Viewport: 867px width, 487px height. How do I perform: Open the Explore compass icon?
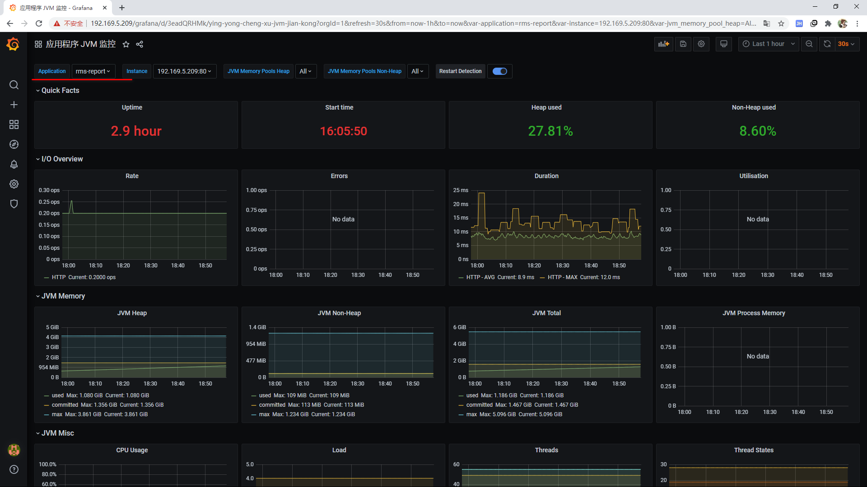point(14,144)
